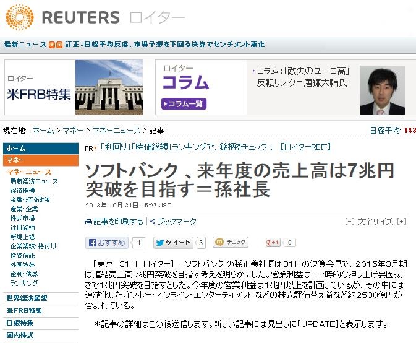Open 外国為替 in the sidebar
Viewport: 416px width, 343px height.
[22, 264]
